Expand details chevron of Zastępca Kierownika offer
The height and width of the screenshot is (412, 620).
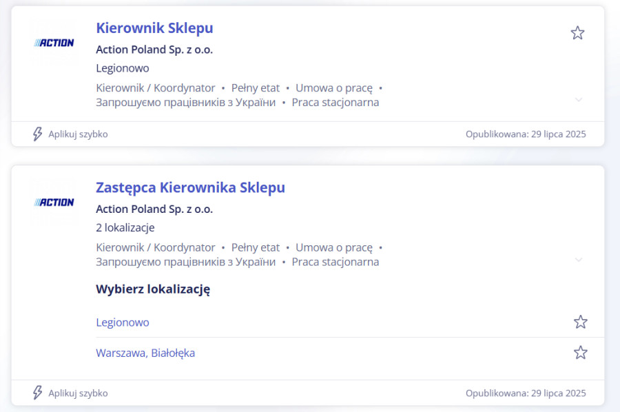[x=579, y=260]
